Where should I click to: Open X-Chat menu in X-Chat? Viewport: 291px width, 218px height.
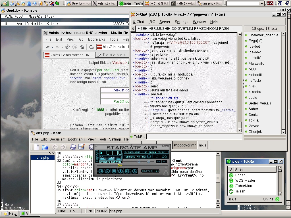click(138, 22)
